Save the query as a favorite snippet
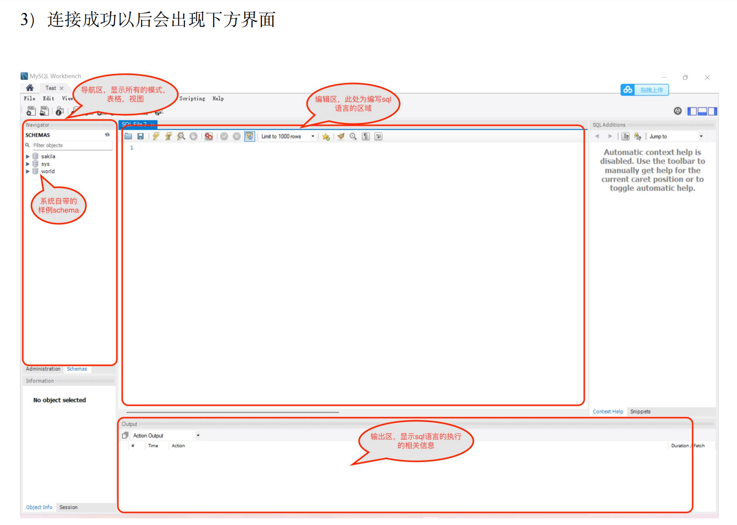Viewport: 737px width, 525px height. pyautogui.click(x=326, y=136)
